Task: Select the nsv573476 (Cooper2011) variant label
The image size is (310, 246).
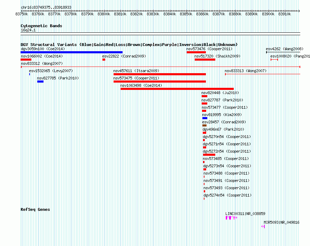Action: coord(209,49)
